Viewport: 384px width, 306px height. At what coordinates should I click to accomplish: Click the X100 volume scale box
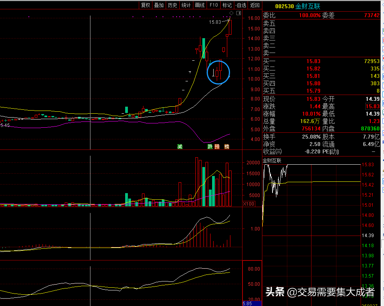248,204
